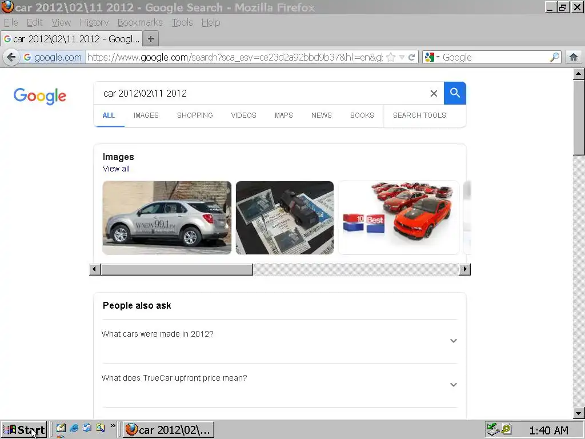The image size is (585, 439).
Task: Switch to the SHOPPING tab
Action: click(195, 115)
